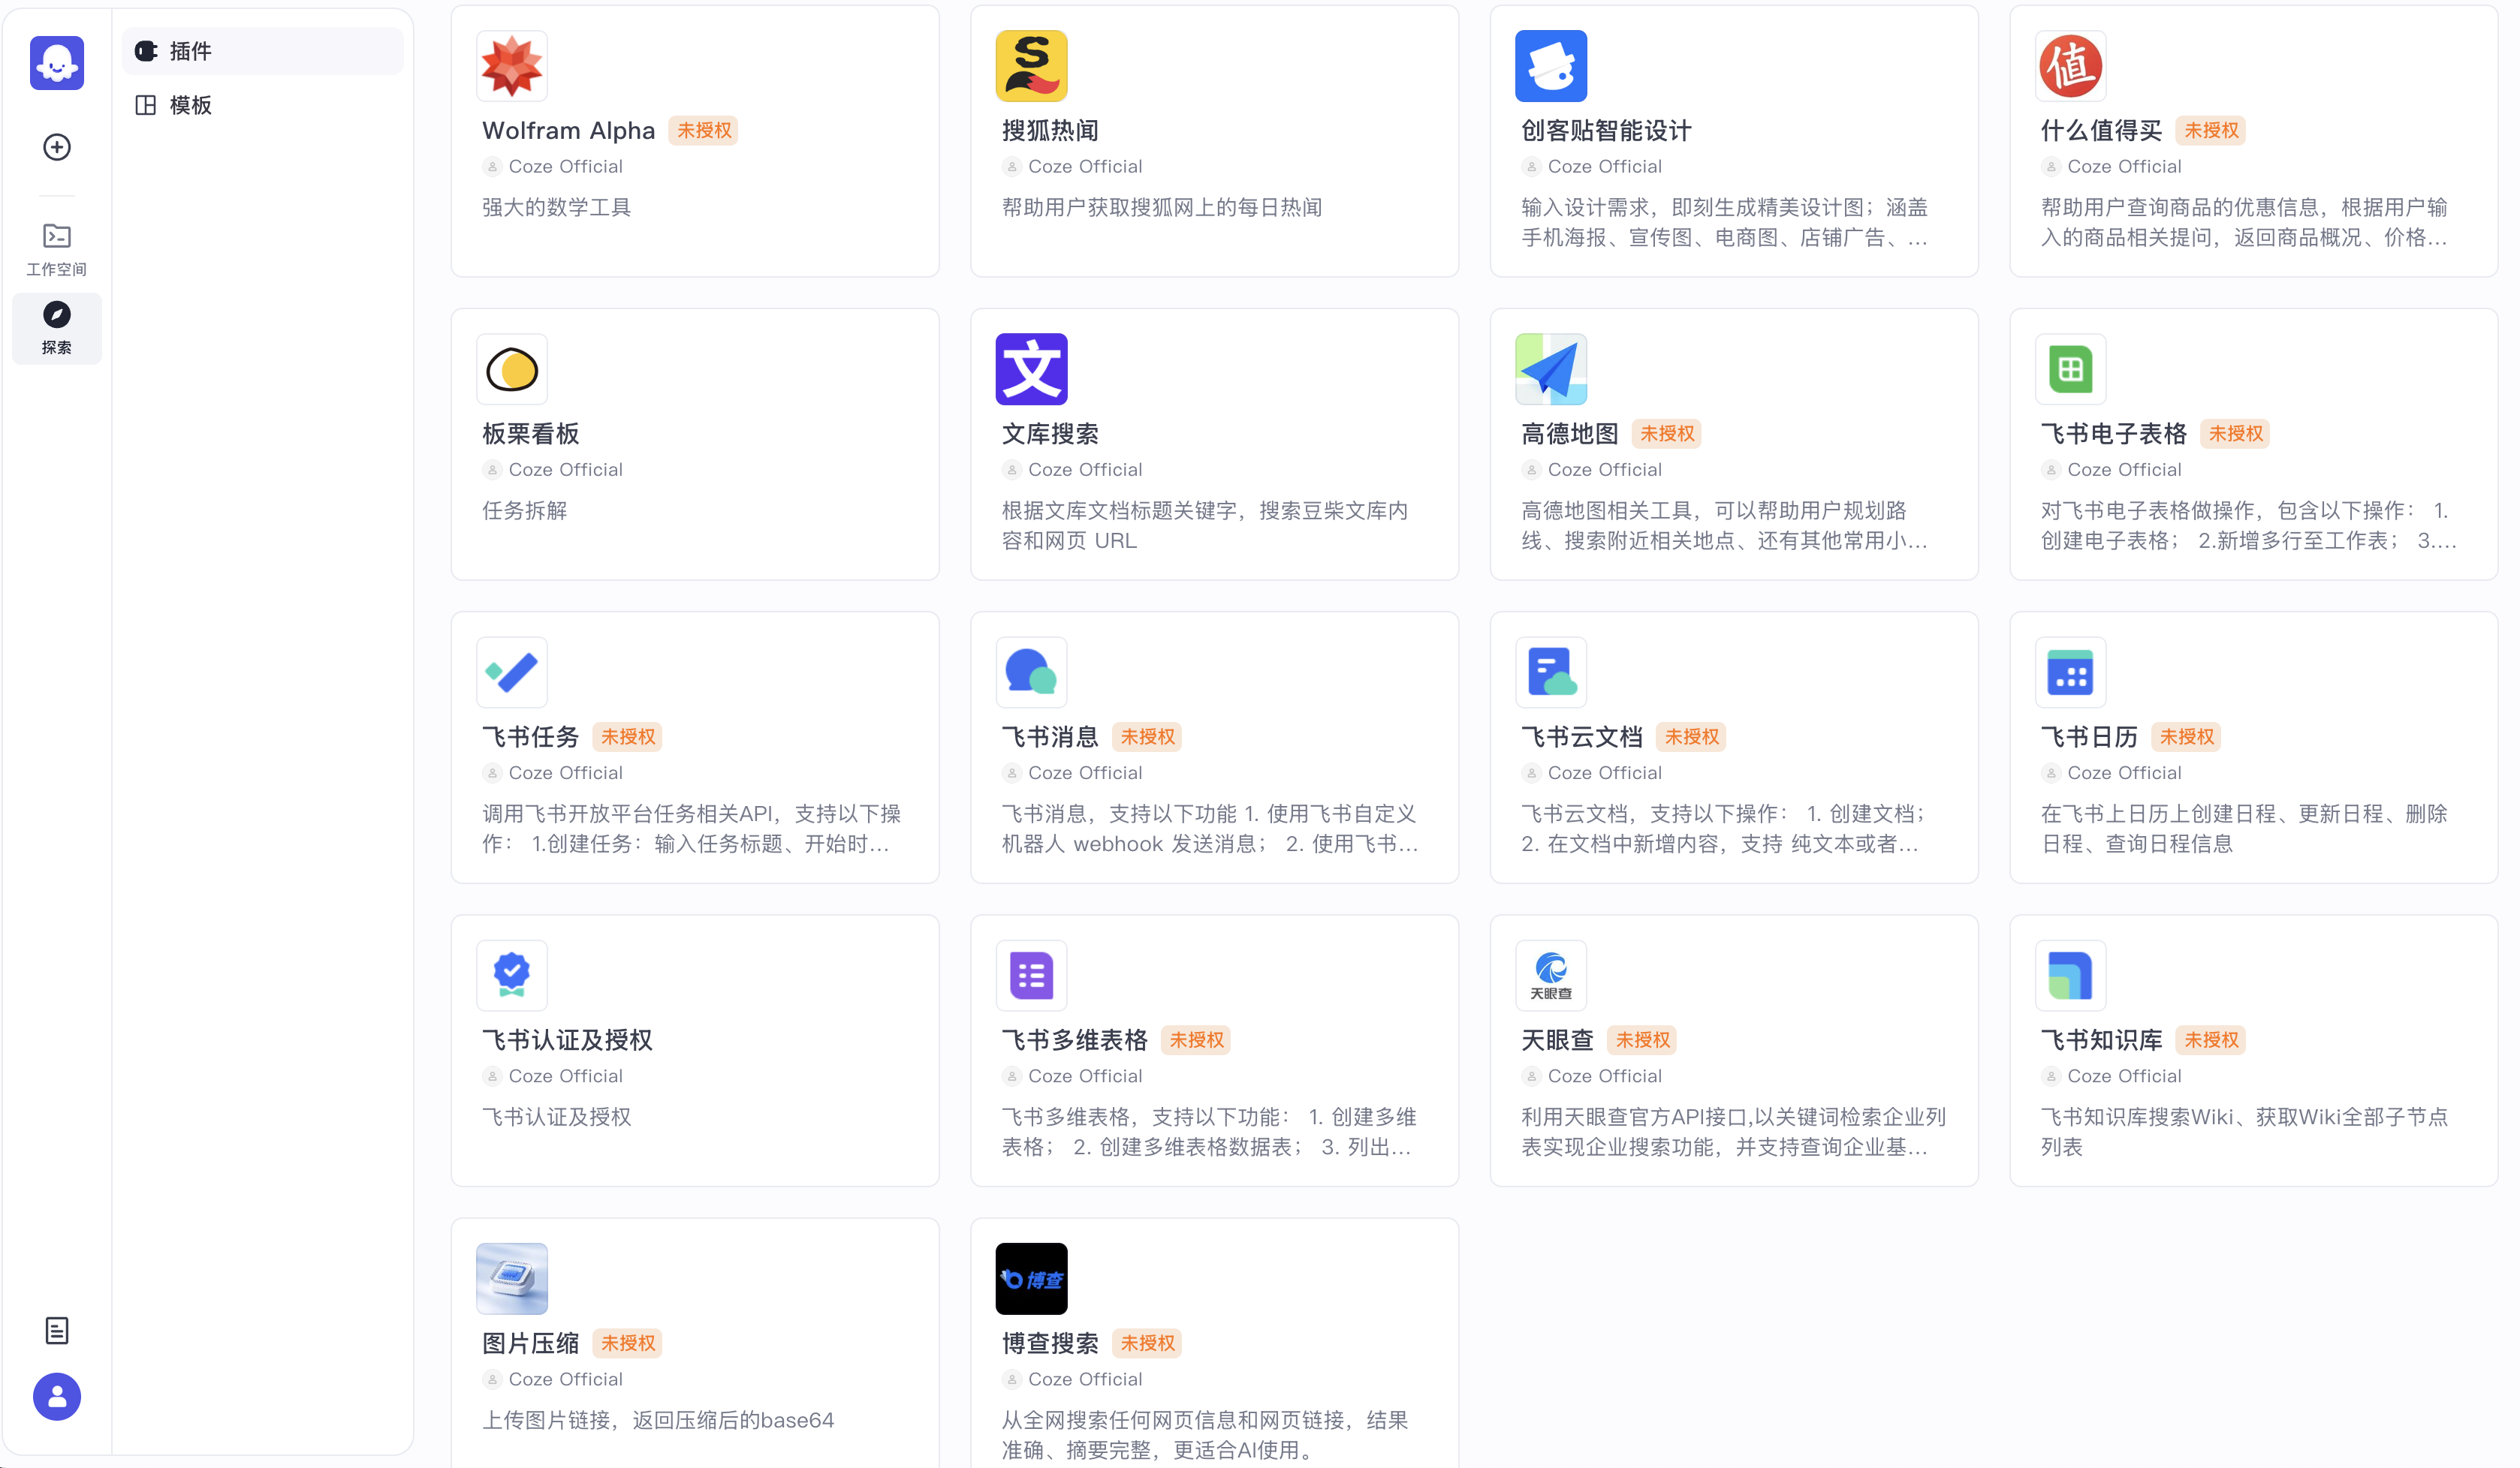2520x1468 pixels.
Task: Click 未授权 badge on 博查搜索
Action: click(x=1147, y=1343)
